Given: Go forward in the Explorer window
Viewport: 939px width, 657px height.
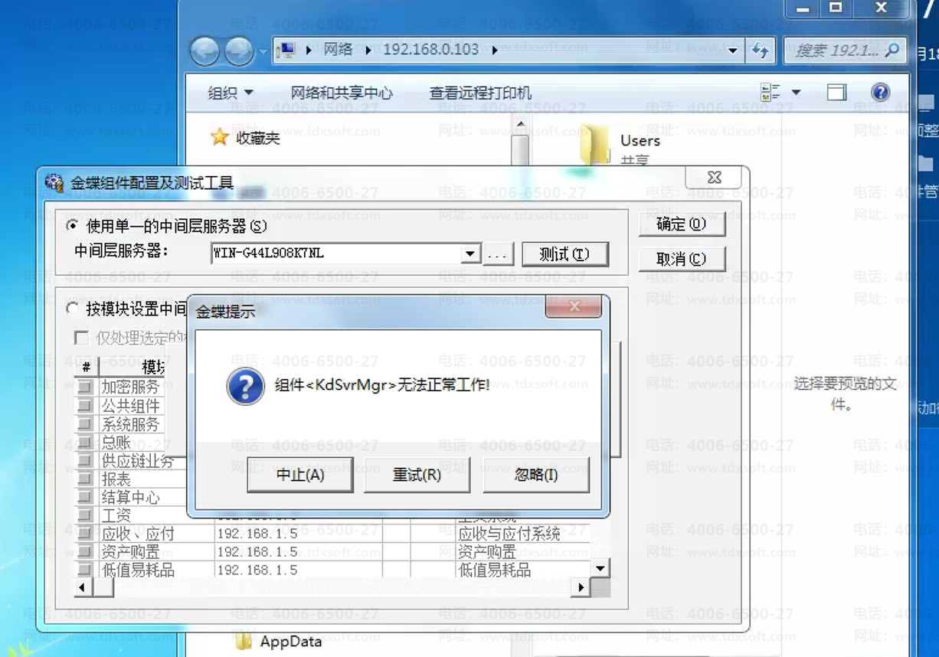Looking at the screenshot, I should [239, 51].
